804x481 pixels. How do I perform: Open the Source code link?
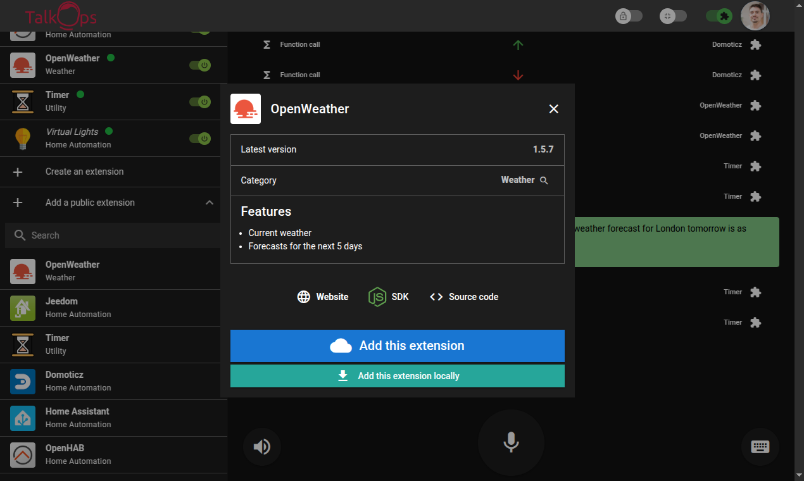464,297
